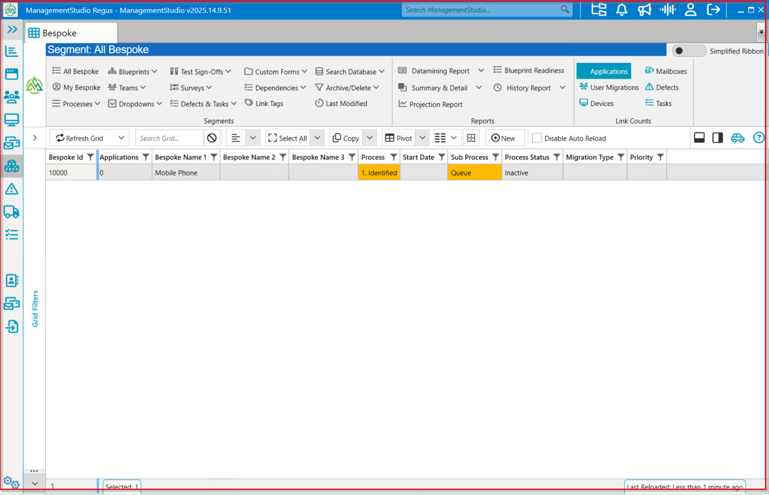Open the row layout dropdown in toolbar

(x=453, y=138)
